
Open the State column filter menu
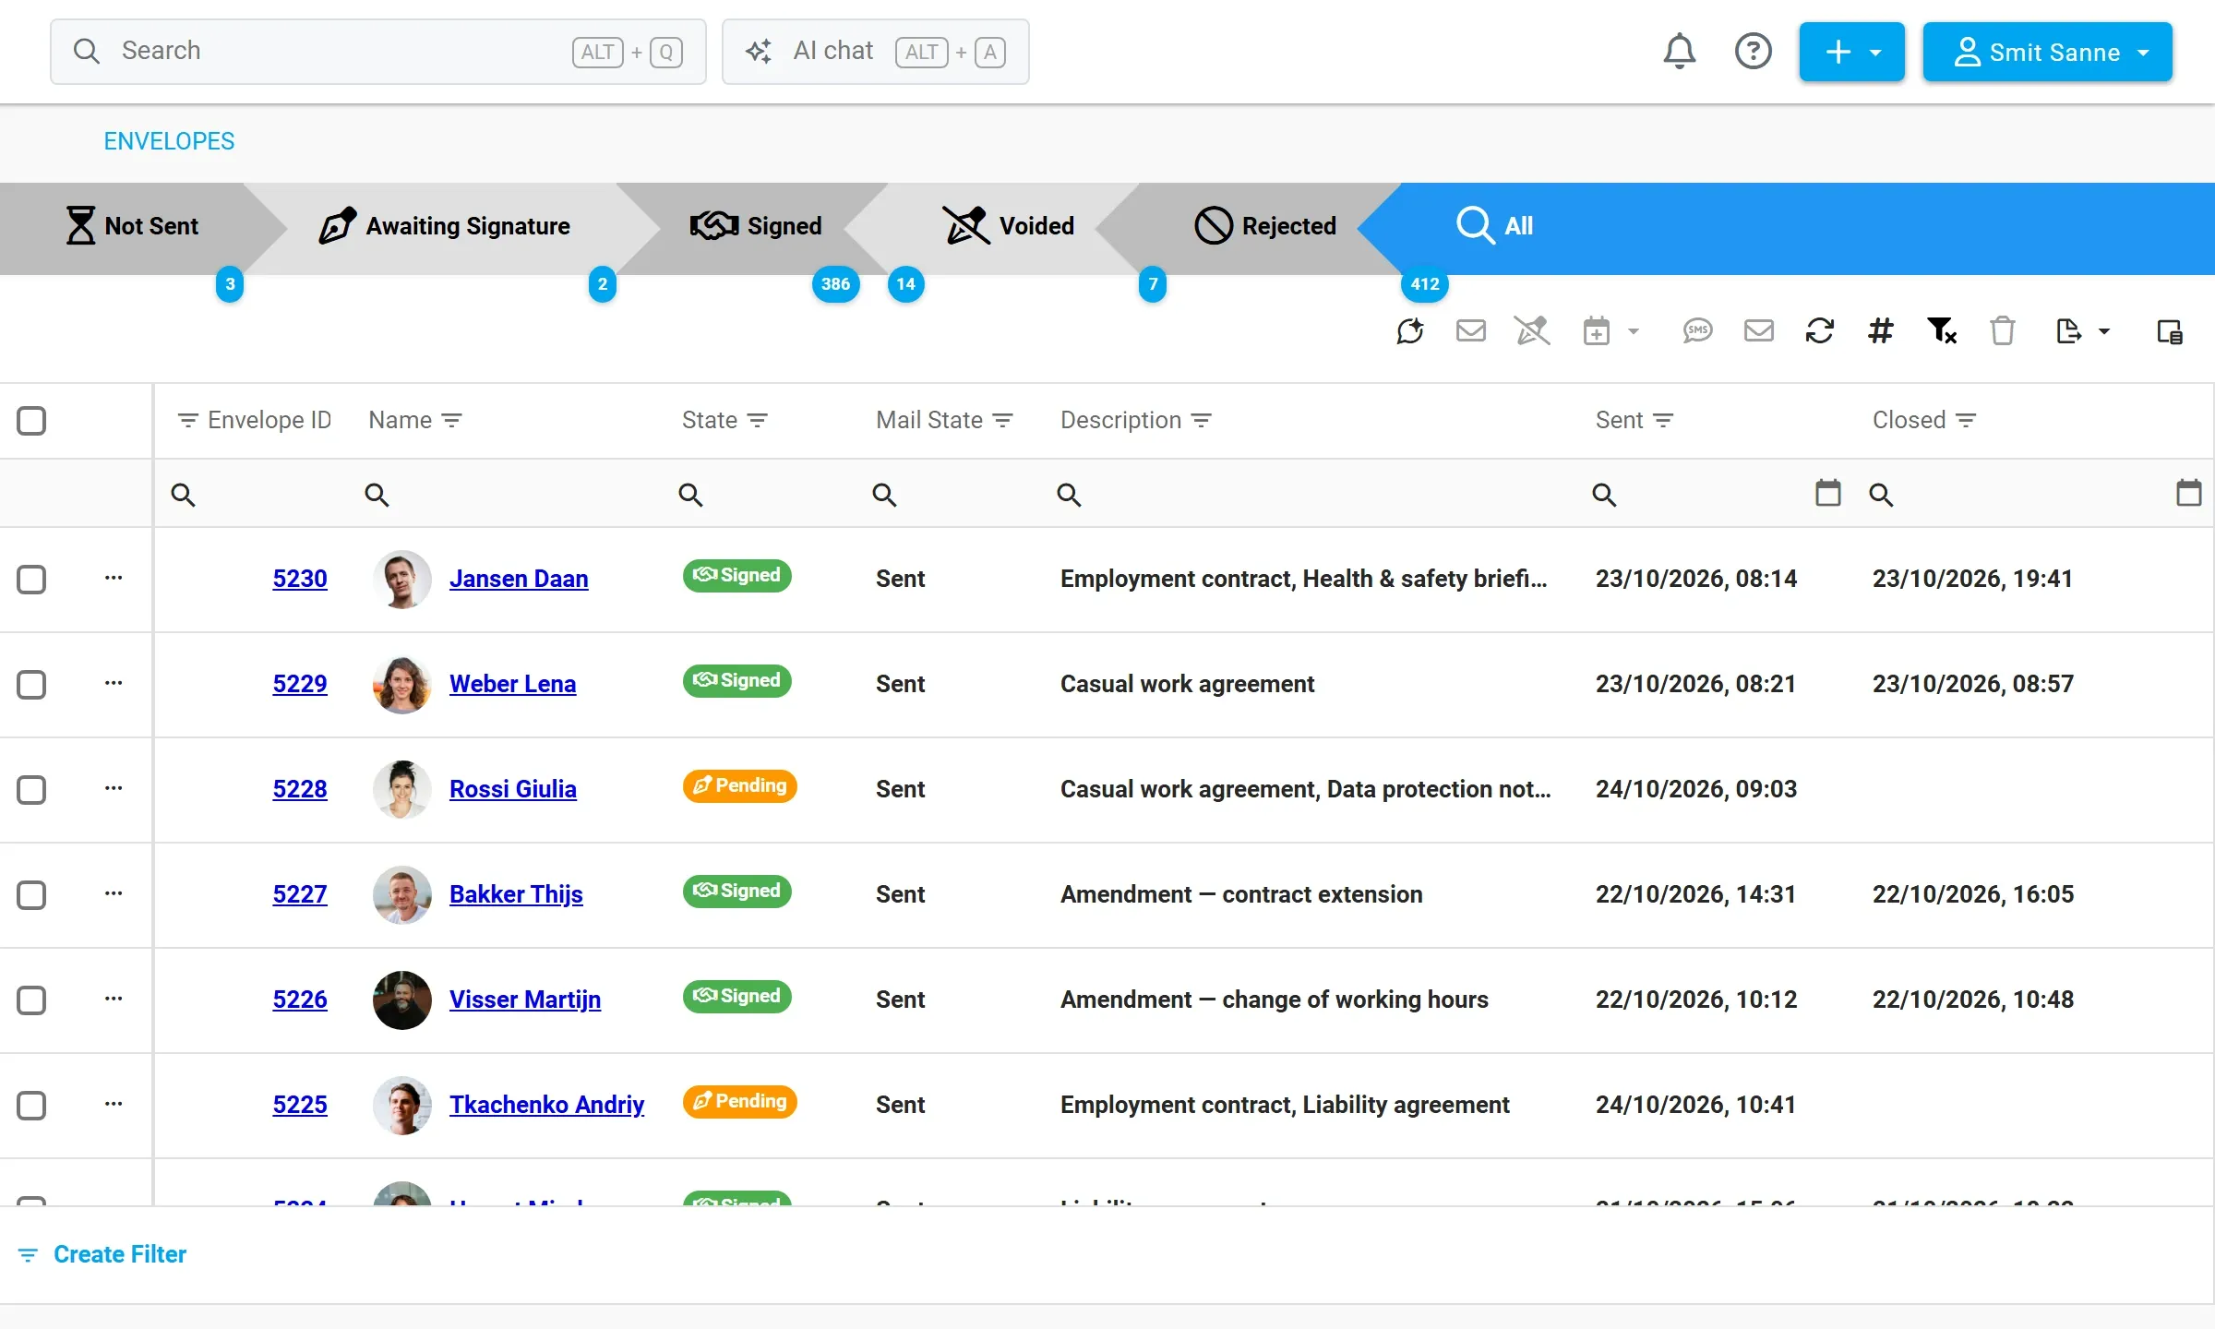coord(757,421)
